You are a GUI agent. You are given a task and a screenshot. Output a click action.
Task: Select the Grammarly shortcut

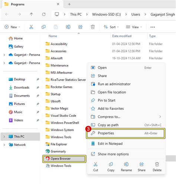[56, 151]
